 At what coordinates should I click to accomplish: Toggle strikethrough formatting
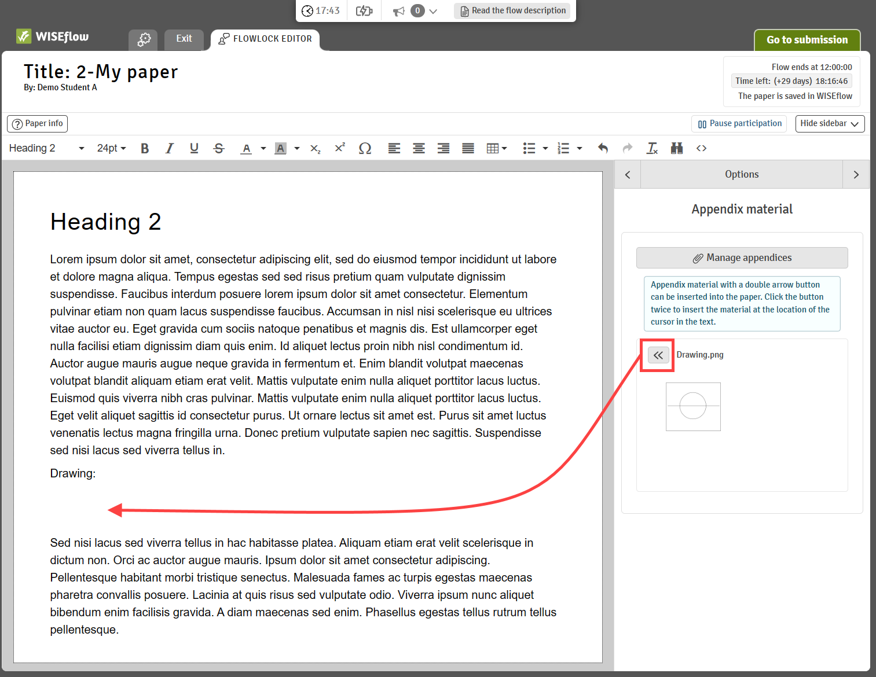(219, 148)
